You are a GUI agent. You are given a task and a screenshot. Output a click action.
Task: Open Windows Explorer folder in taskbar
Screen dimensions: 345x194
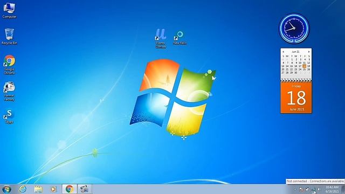(38, 189)
